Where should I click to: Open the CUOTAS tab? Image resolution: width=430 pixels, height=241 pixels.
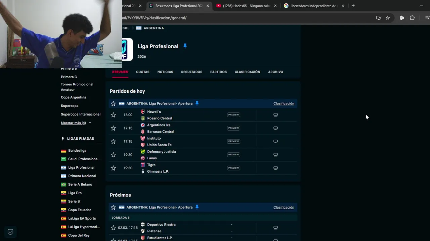point(143,72)
